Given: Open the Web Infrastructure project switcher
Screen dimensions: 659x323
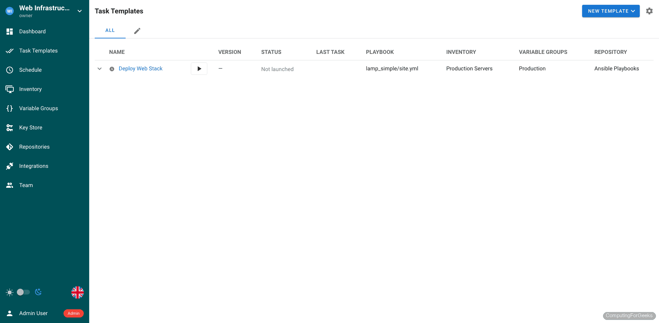Looking at the screenshot, I should pos(79,11).
